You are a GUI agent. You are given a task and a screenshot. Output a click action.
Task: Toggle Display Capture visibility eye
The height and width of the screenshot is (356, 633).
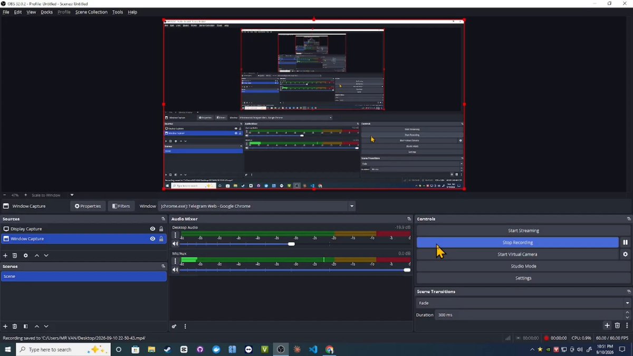[x=152, y=229]
